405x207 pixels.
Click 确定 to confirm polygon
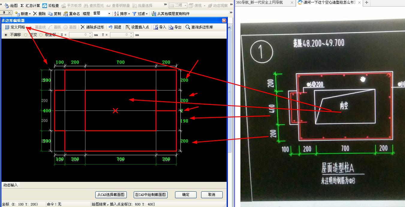(186, 195)
